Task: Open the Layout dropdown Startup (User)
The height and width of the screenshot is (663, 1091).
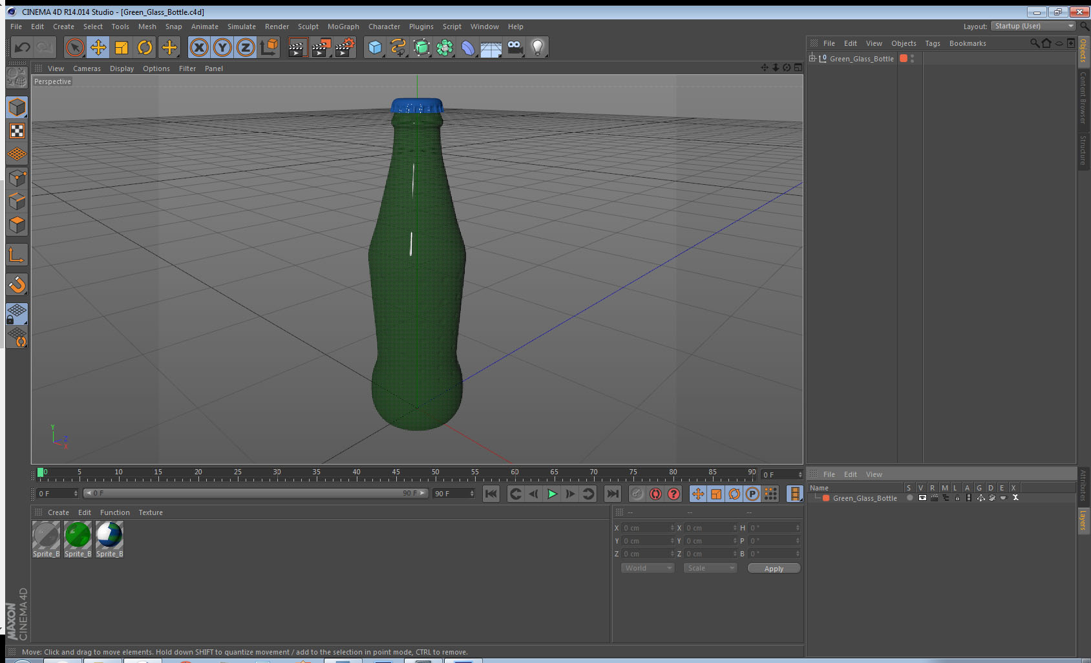Action: 1033,26
